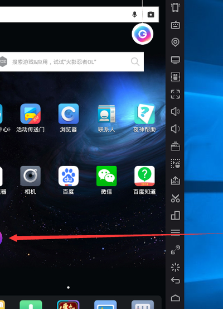Image resolution: width=223 pixels, height=309 pixels.
Task: Click the diagonal resize arrows icon
Action: point(175,250)
